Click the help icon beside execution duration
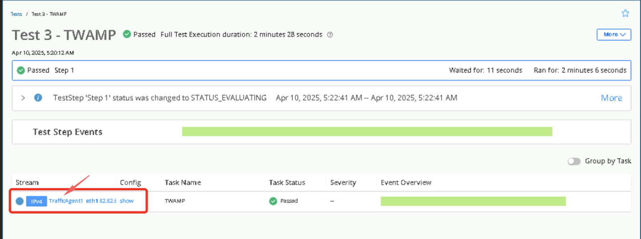 (x=330, y=35)
